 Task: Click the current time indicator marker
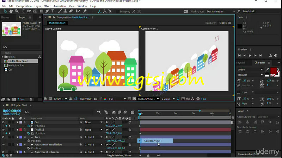pyautogui.click(x=140, y=114)
